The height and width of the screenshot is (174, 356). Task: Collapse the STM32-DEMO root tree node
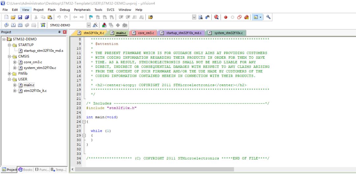(4, 39)
